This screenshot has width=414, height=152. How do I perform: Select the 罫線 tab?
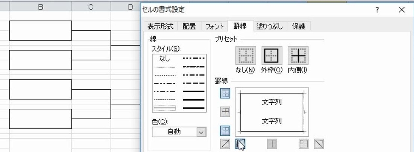point(240,26)
